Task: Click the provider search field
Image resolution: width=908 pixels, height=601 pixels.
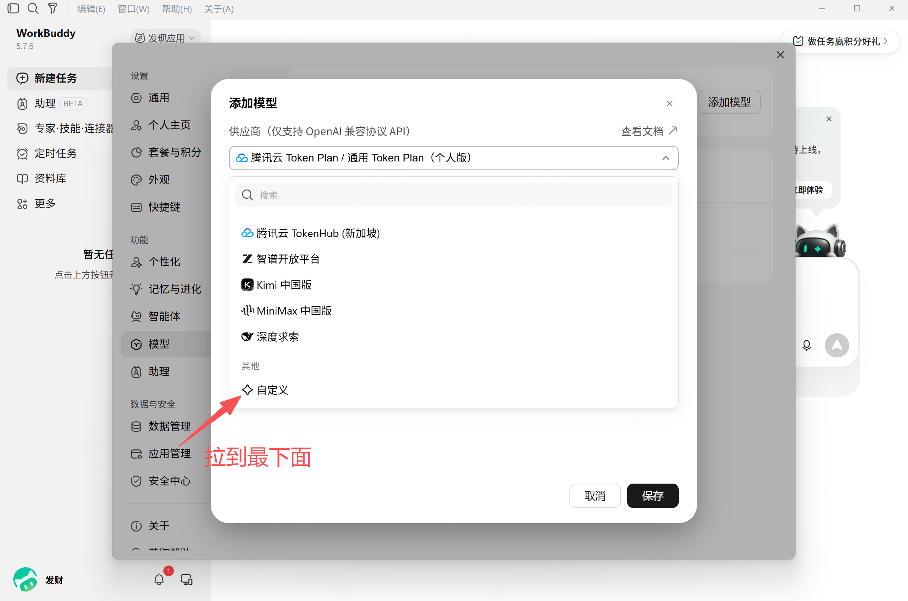Action: [453, 195]
